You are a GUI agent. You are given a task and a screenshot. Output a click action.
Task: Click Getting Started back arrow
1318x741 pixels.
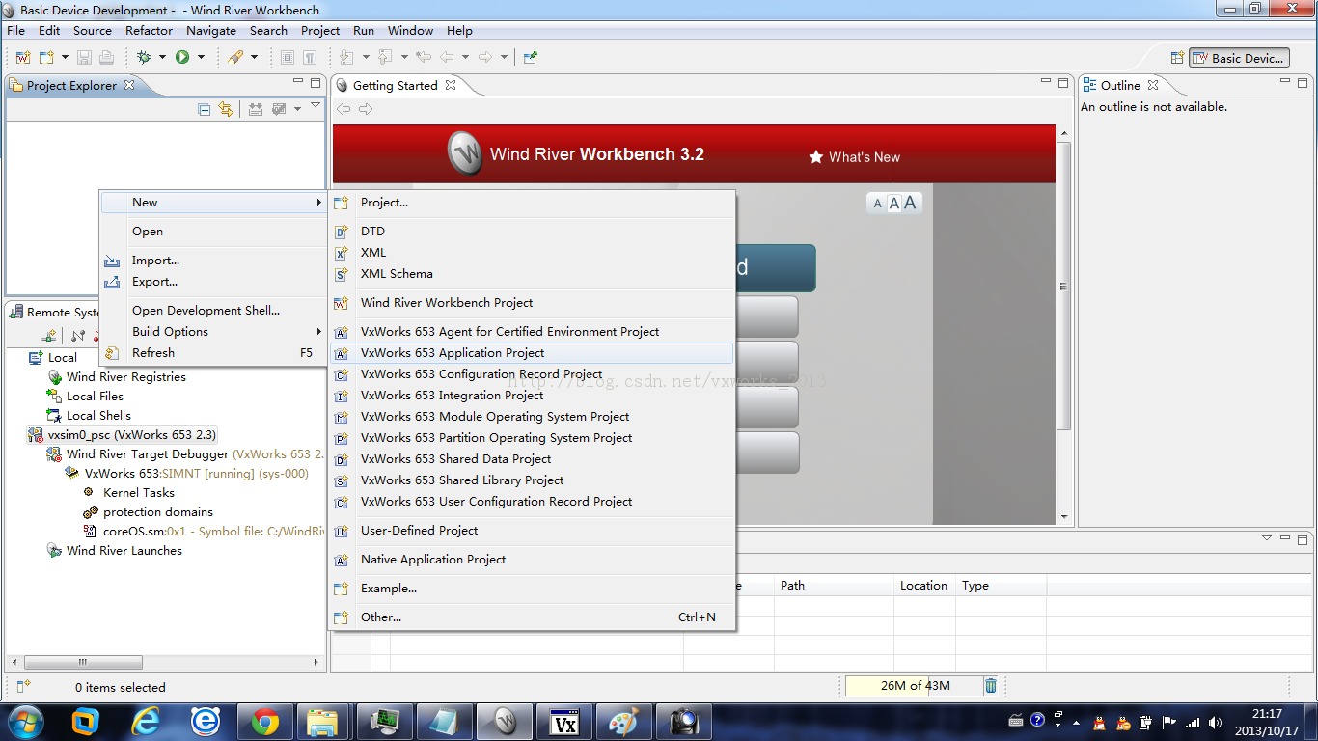click(343, 109)
